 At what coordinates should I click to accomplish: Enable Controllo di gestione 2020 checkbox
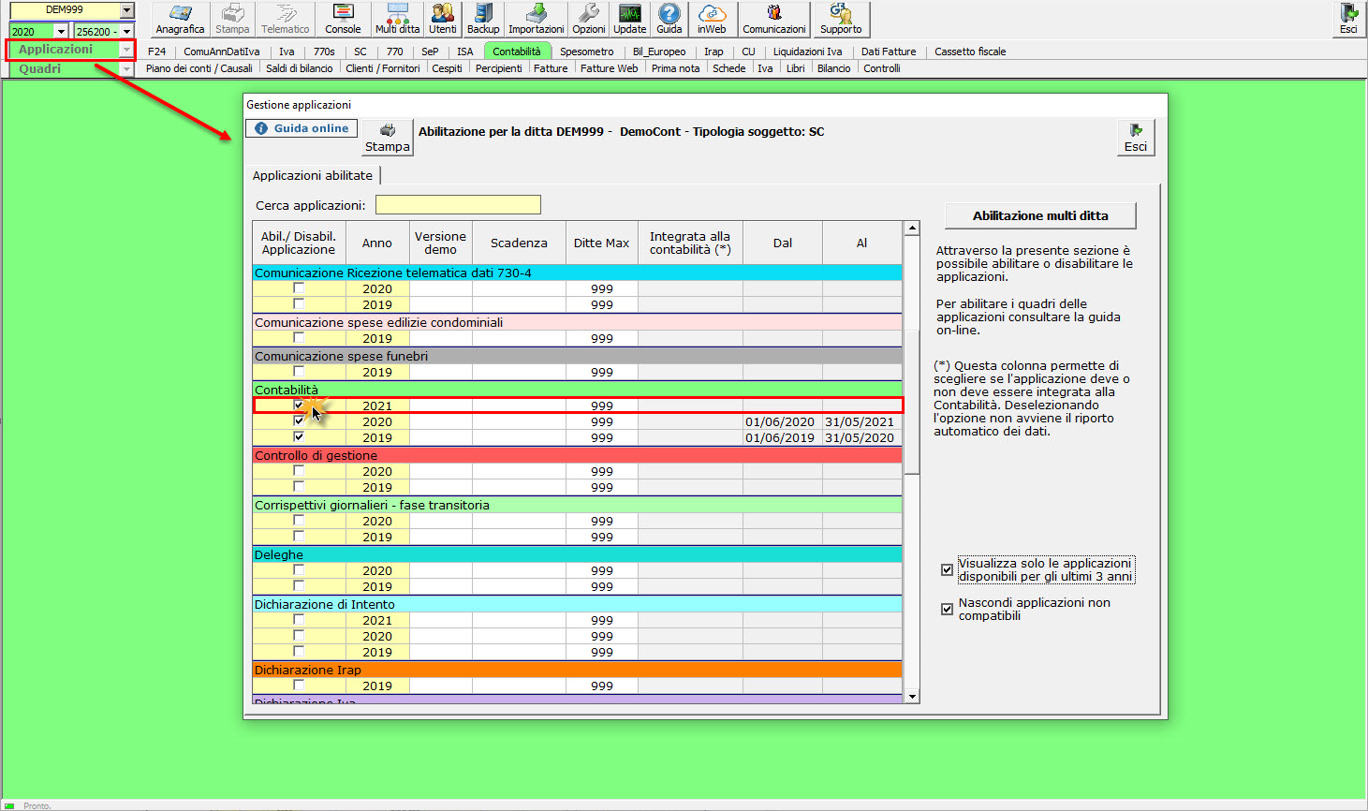point(299,471)
